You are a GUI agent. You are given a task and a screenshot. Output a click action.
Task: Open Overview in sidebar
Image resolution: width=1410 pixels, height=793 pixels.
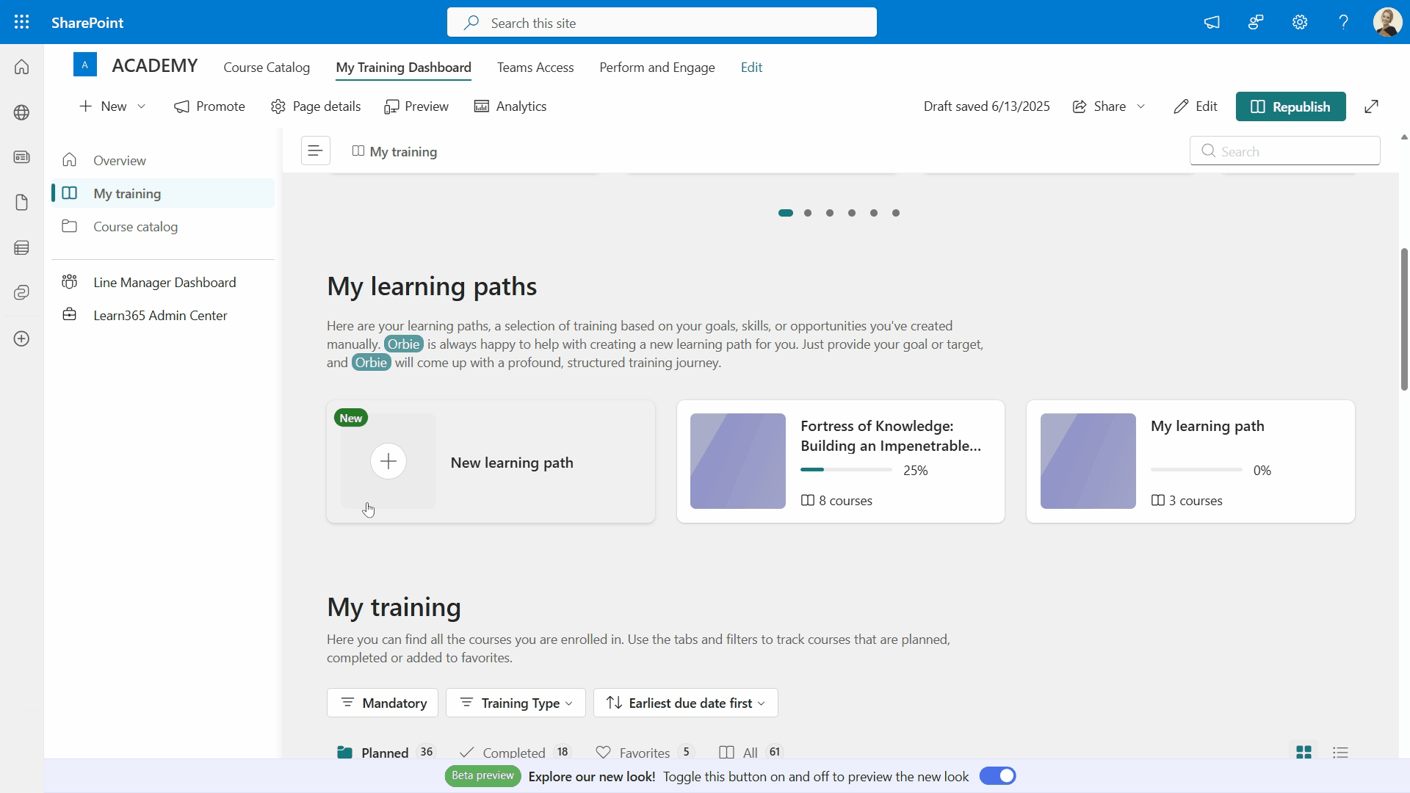[x=163, y=160]
